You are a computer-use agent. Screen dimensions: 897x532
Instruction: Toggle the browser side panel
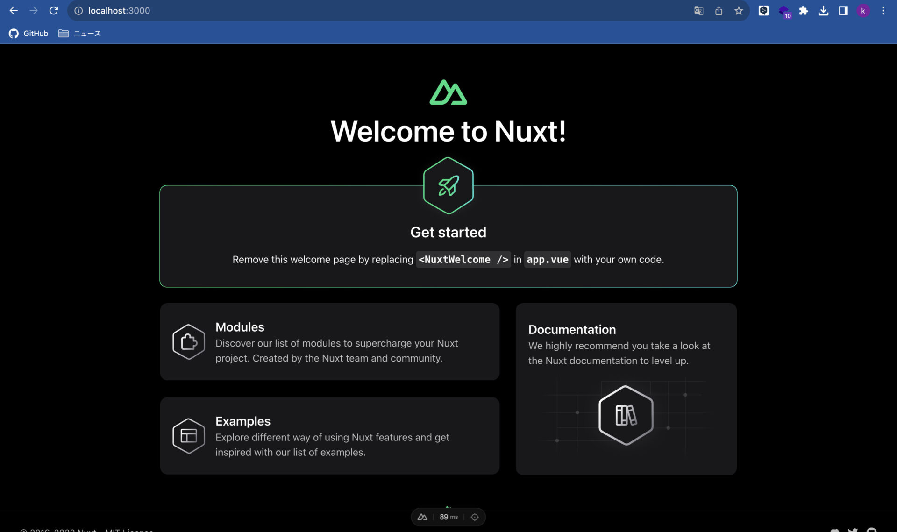coord(844,10)
